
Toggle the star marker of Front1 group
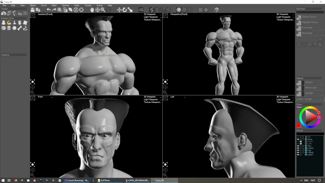[x=301, y=141]
